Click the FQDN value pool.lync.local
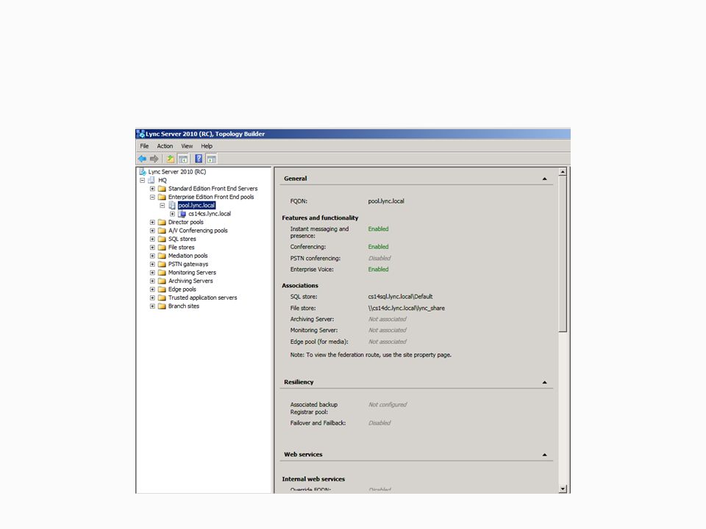Screen dimensions: 706x529 tap(386, 201)
